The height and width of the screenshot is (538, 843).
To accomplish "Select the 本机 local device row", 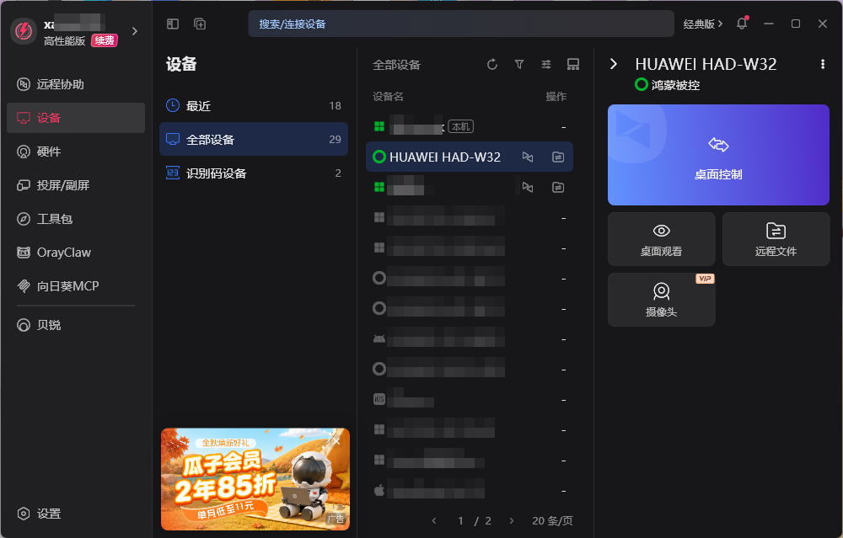I will (470, 127).
